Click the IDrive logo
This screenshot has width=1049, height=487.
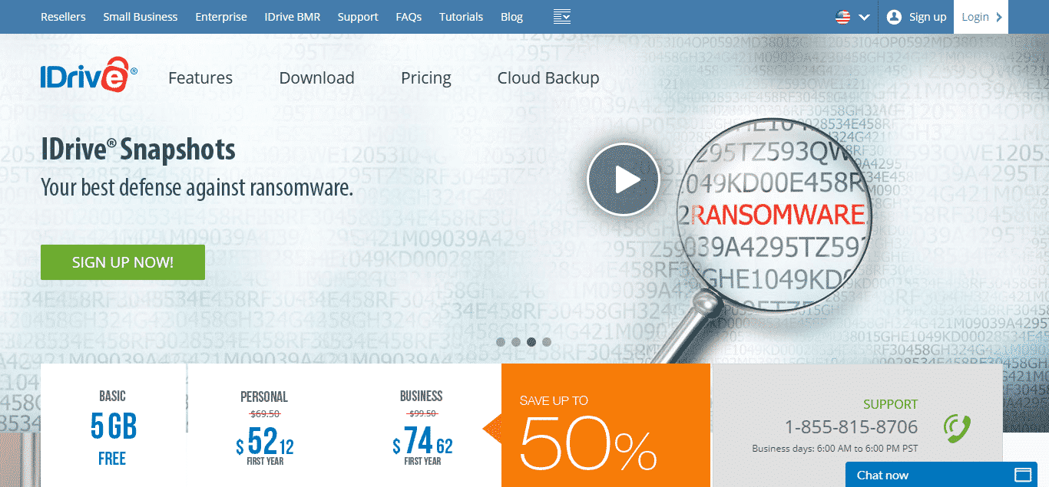89,74
